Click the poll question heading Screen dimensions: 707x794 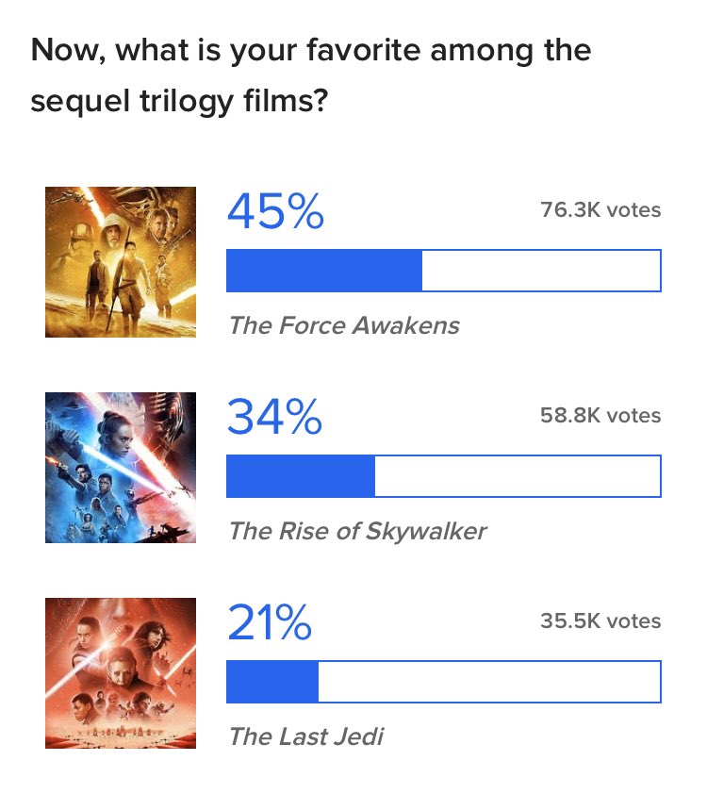pyautogui.click(x=311, y=74)
